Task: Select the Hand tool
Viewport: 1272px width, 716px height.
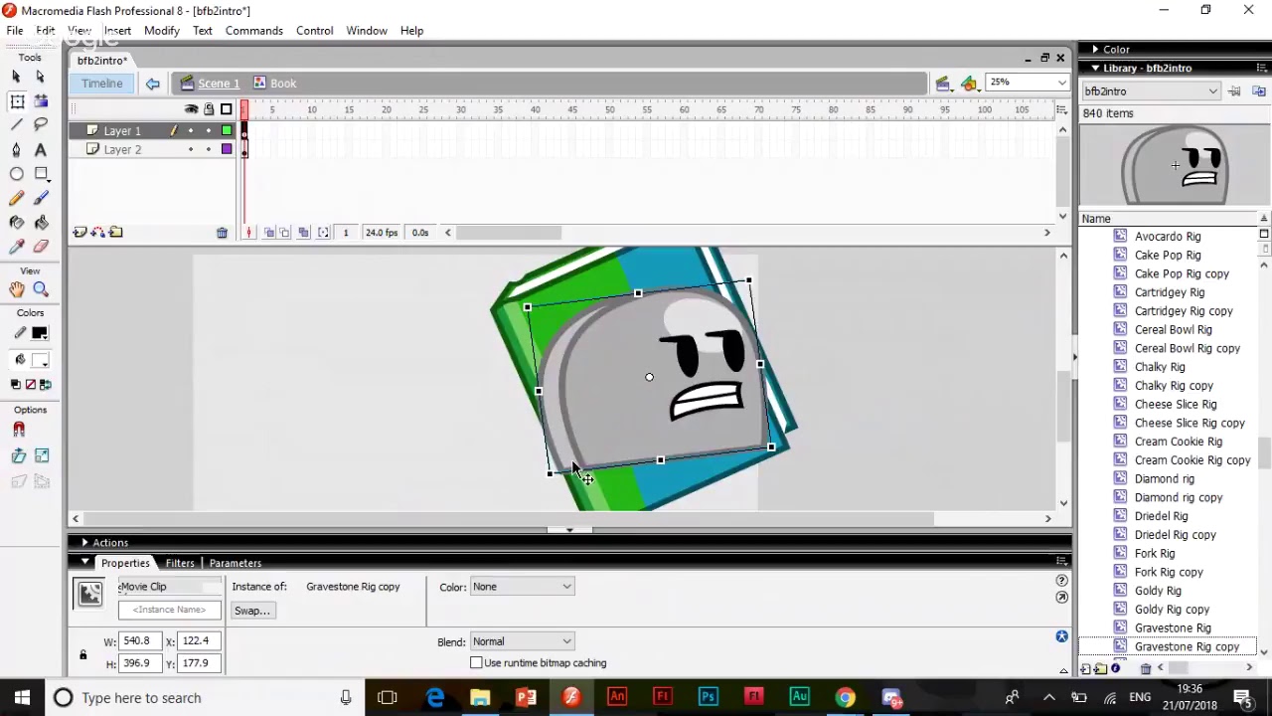Action: (x=17, y=289)
